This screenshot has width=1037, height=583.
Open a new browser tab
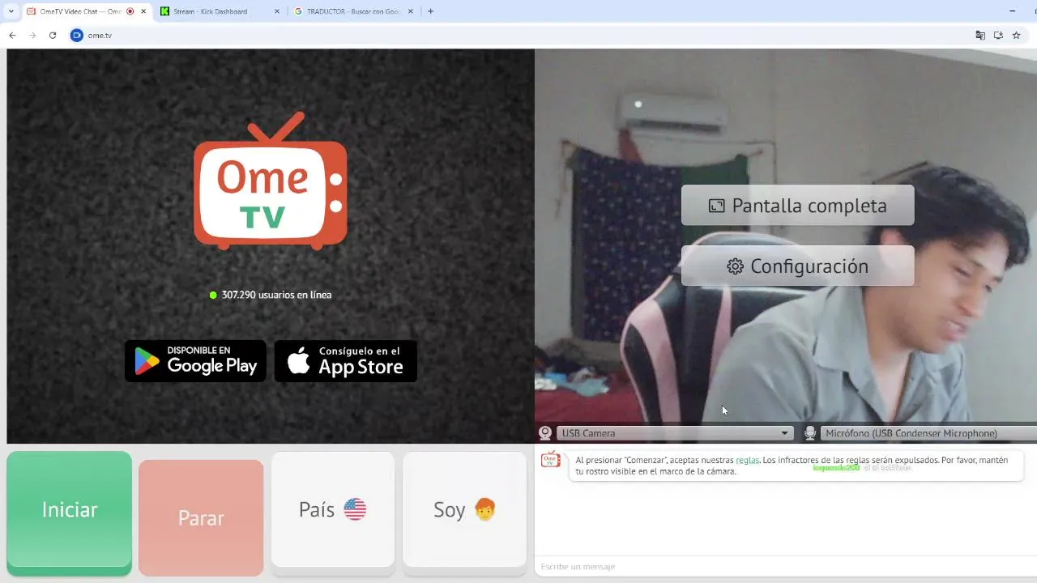pyautogui.click(x=430, y=11)
